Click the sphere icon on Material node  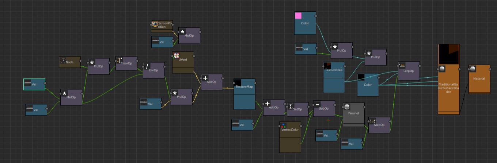(473, 69)
